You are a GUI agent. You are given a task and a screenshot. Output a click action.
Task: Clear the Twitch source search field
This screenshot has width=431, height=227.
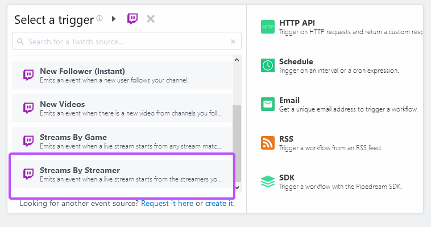coord(233,42)
